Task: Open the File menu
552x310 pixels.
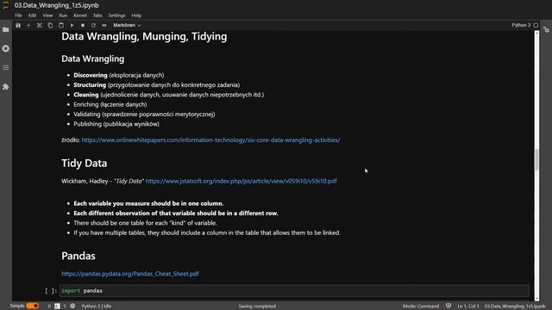Action: tap(18, 15)
